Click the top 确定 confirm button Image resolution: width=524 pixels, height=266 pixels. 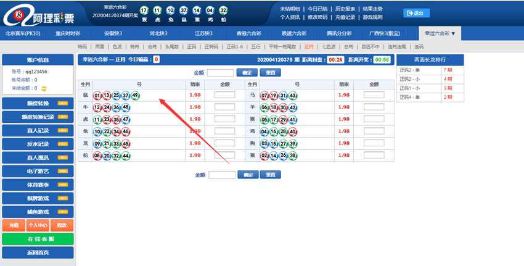pyautogui.click(x=247, y=72)
